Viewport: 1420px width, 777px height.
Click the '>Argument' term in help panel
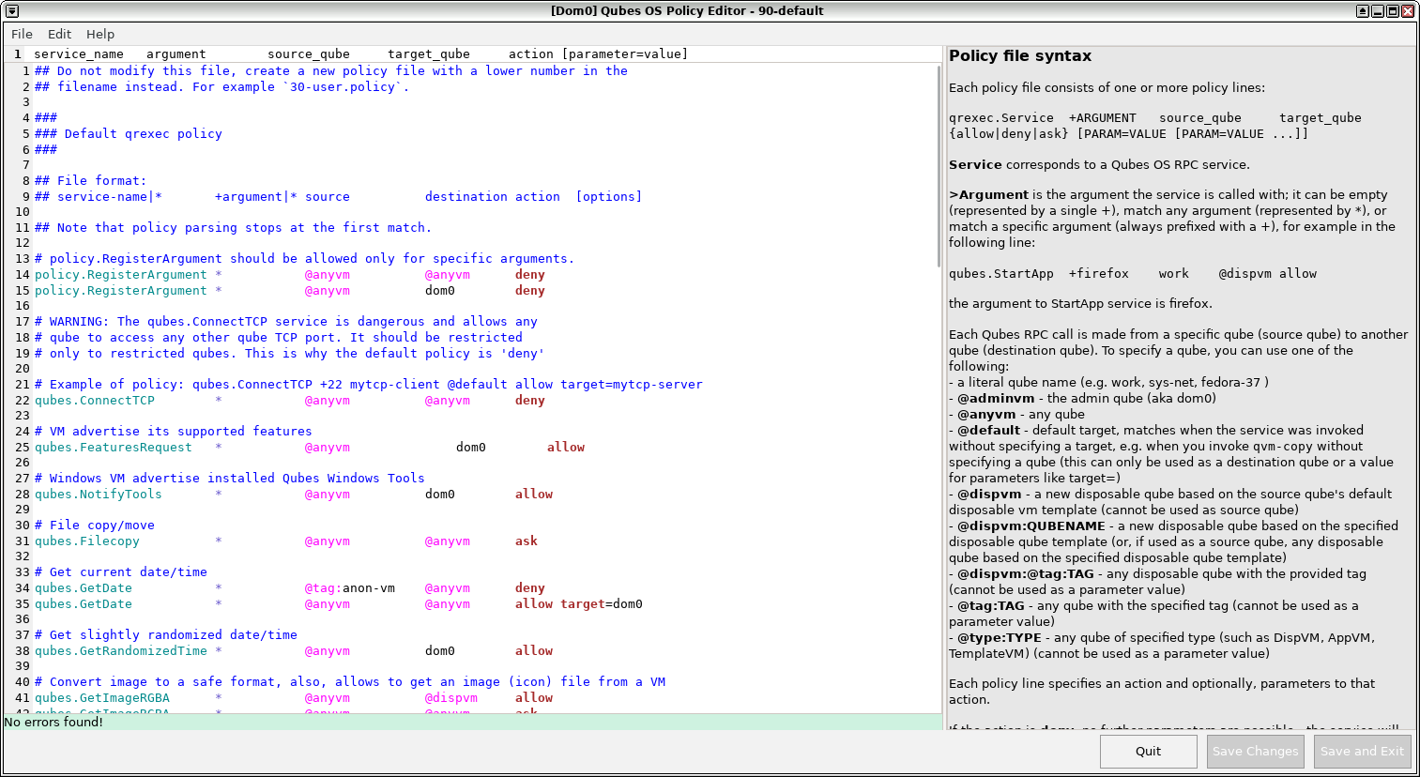(x=988, y=194)
